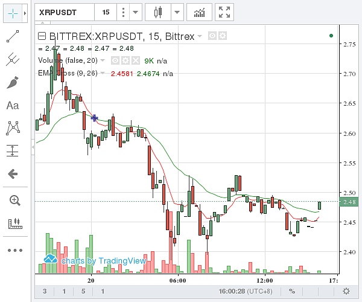This screenshot has width=362, height=302.
Task: Open chart settings gear at bottom
Action: (346, 291)
